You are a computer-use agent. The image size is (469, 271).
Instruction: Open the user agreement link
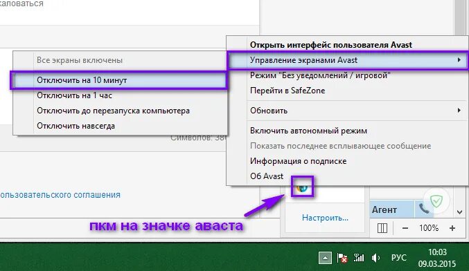tap(60, 195)
